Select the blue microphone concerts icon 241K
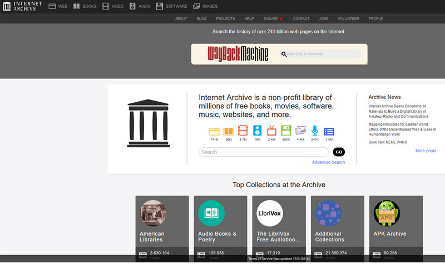Image resolution: width=445 pixels, height=269 pixels. [315, 131]
